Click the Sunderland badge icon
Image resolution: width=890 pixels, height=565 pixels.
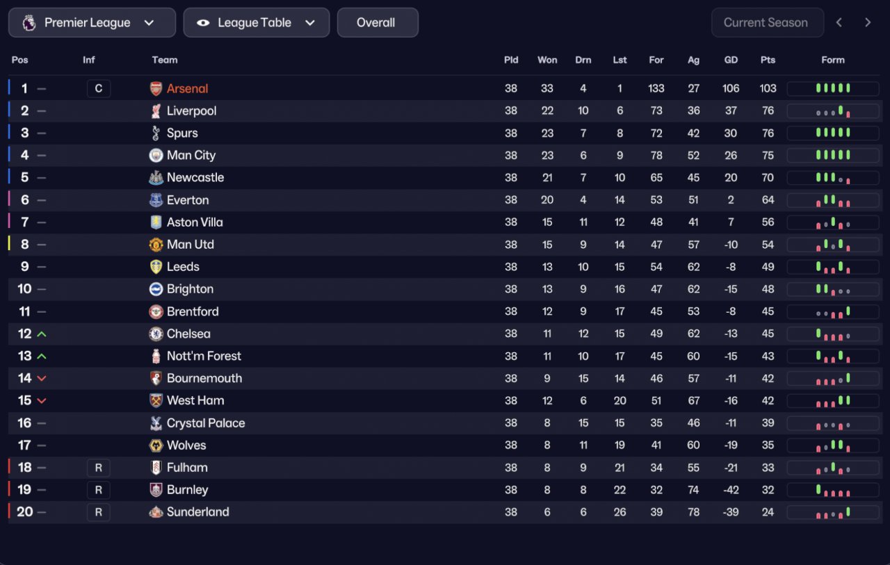156,512
